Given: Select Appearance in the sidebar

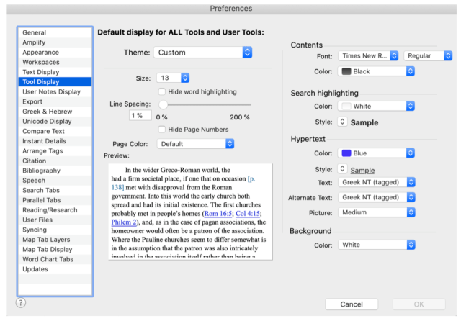Looking at the screenshot, I should click(42, 53).
